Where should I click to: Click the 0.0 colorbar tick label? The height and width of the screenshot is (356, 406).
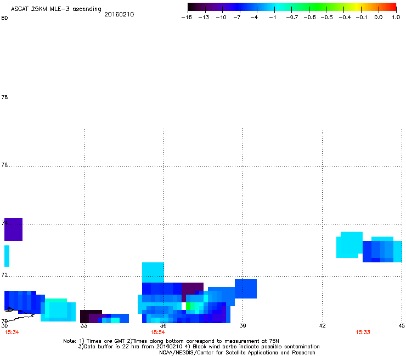click(379, 18)
